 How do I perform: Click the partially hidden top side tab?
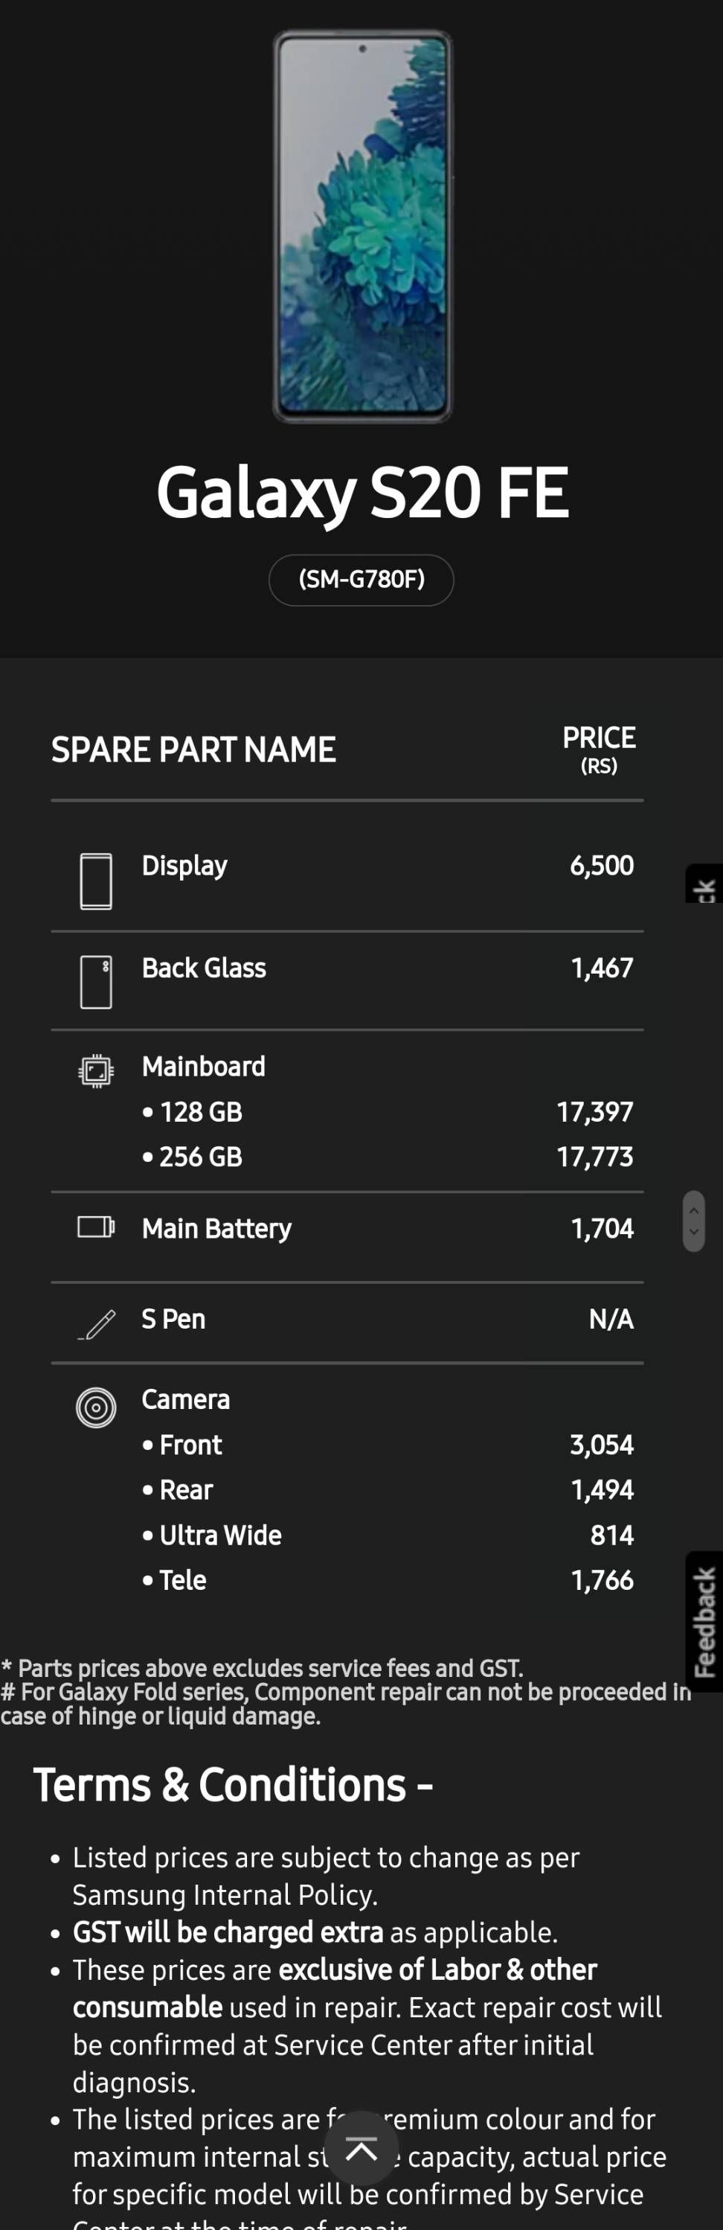click(x=704, y=885)
